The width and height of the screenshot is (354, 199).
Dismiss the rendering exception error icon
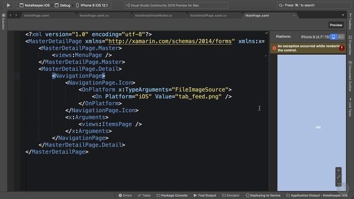coord(274,48)
